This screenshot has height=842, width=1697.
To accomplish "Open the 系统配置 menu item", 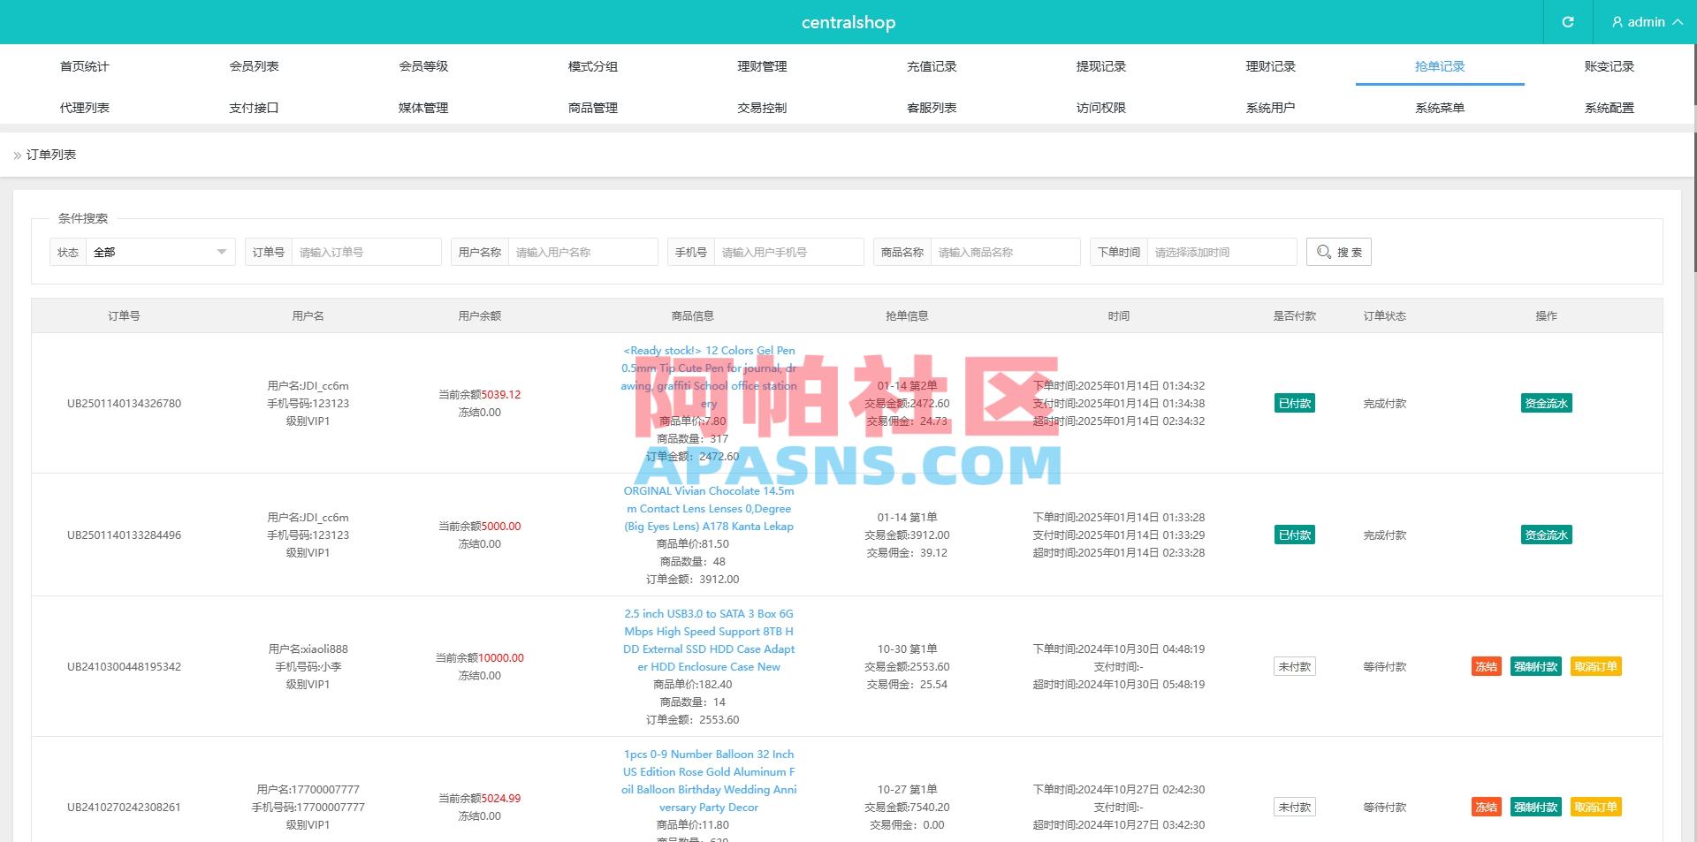I will pos(1609,107).
